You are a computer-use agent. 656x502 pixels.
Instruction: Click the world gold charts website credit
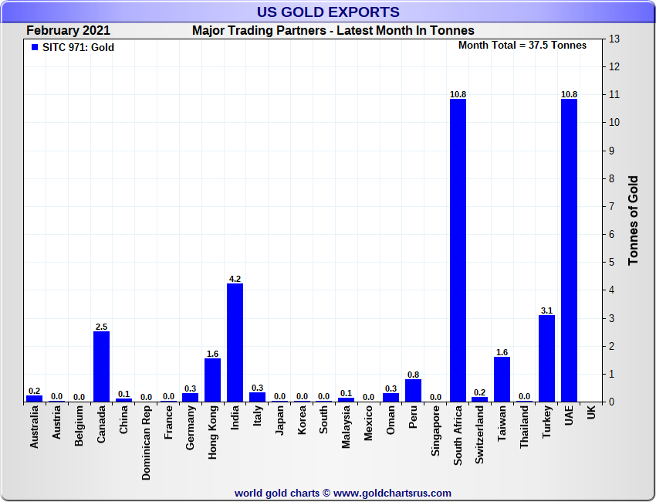click(x=343, y=494)
